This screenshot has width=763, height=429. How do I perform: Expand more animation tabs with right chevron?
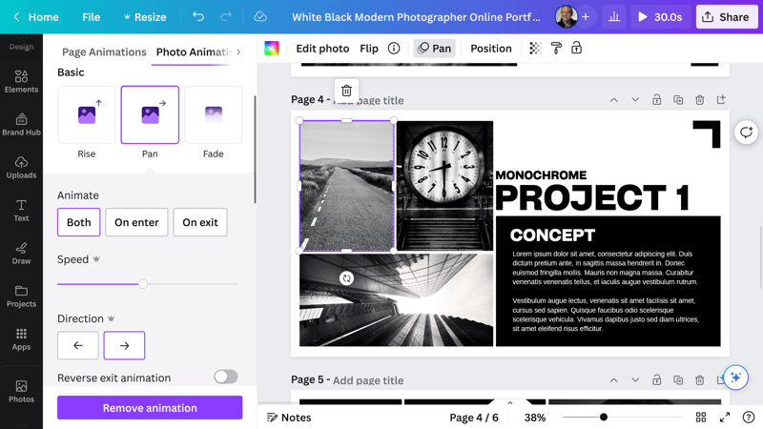tap(238, 51)
